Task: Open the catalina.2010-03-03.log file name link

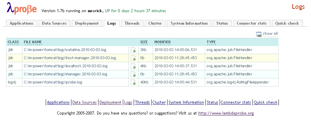Action: pyautogui.click(x=66, y=50)
